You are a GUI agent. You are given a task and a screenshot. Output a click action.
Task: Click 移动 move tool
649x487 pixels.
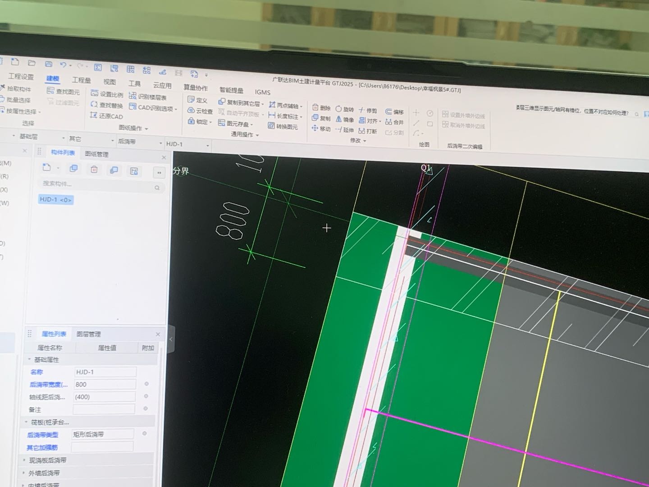[321, 129]
